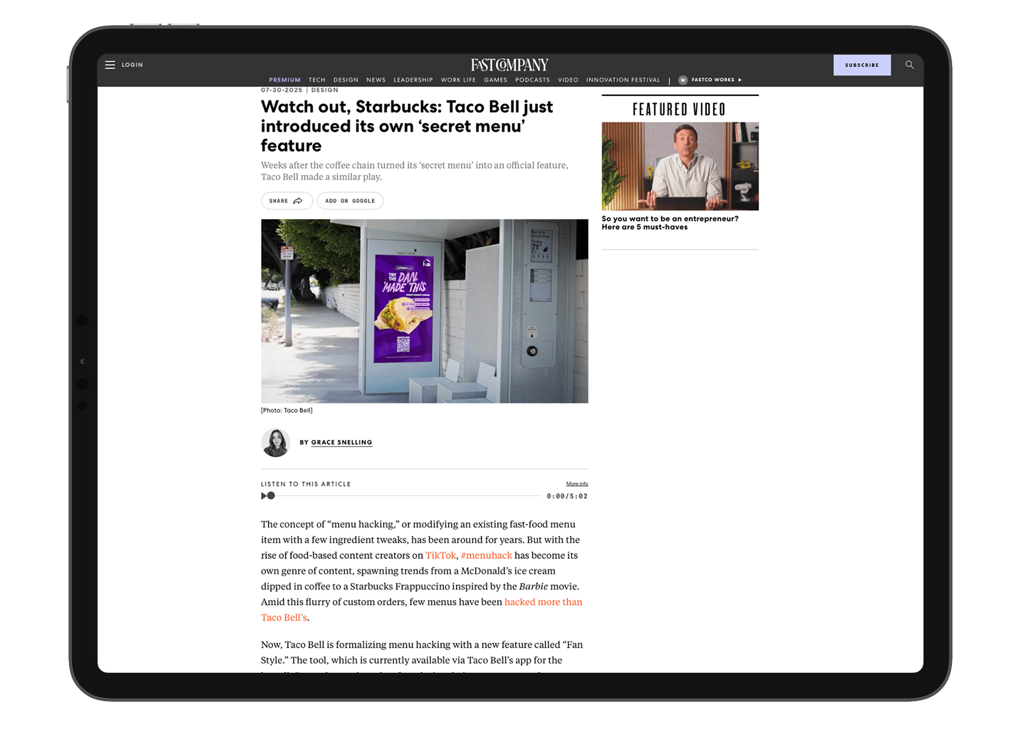The width and height of the screenshot is (1023, 733).
Task: Click the search magnifier icon
Action: pos(910,65)
